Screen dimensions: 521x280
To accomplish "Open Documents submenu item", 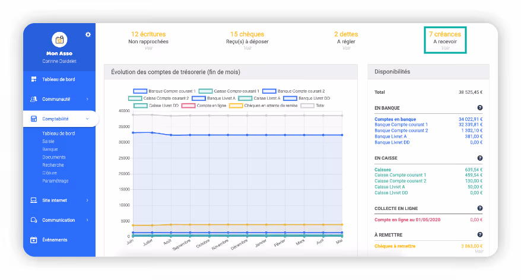I will pyautogui.click(x=54, y=157).
